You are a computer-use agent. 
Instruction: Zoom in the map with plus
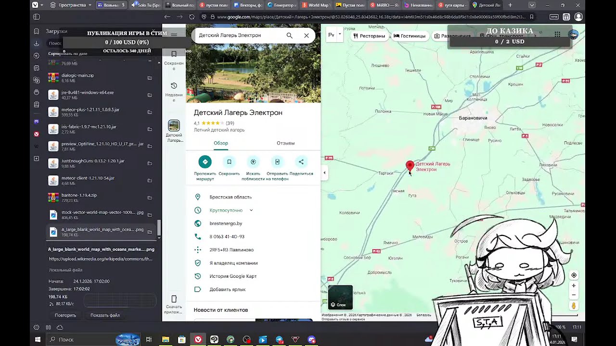pos(574,286)
